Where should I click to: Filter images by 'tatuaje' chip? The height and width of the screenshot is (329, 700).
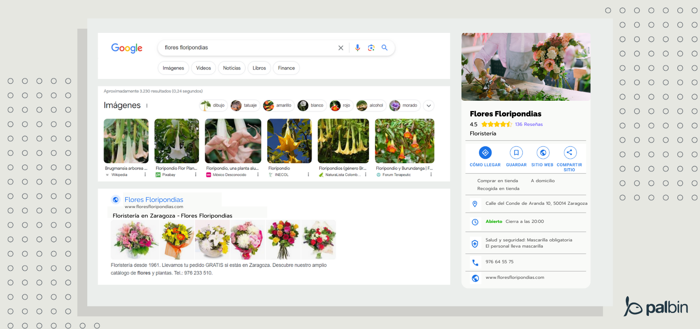pyautogui.click(x=245, y=106)
